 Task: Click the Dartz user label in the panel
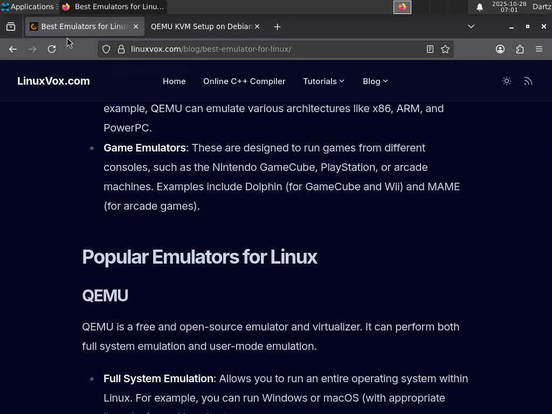[542, 6]
